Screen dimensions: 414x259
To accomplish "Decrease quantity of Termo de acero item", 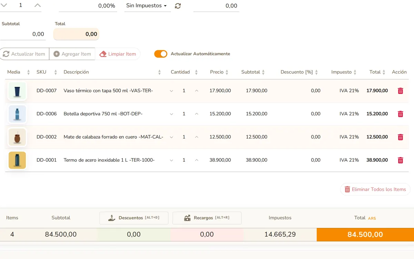I will pyautogui.click(x=171, y=160).
